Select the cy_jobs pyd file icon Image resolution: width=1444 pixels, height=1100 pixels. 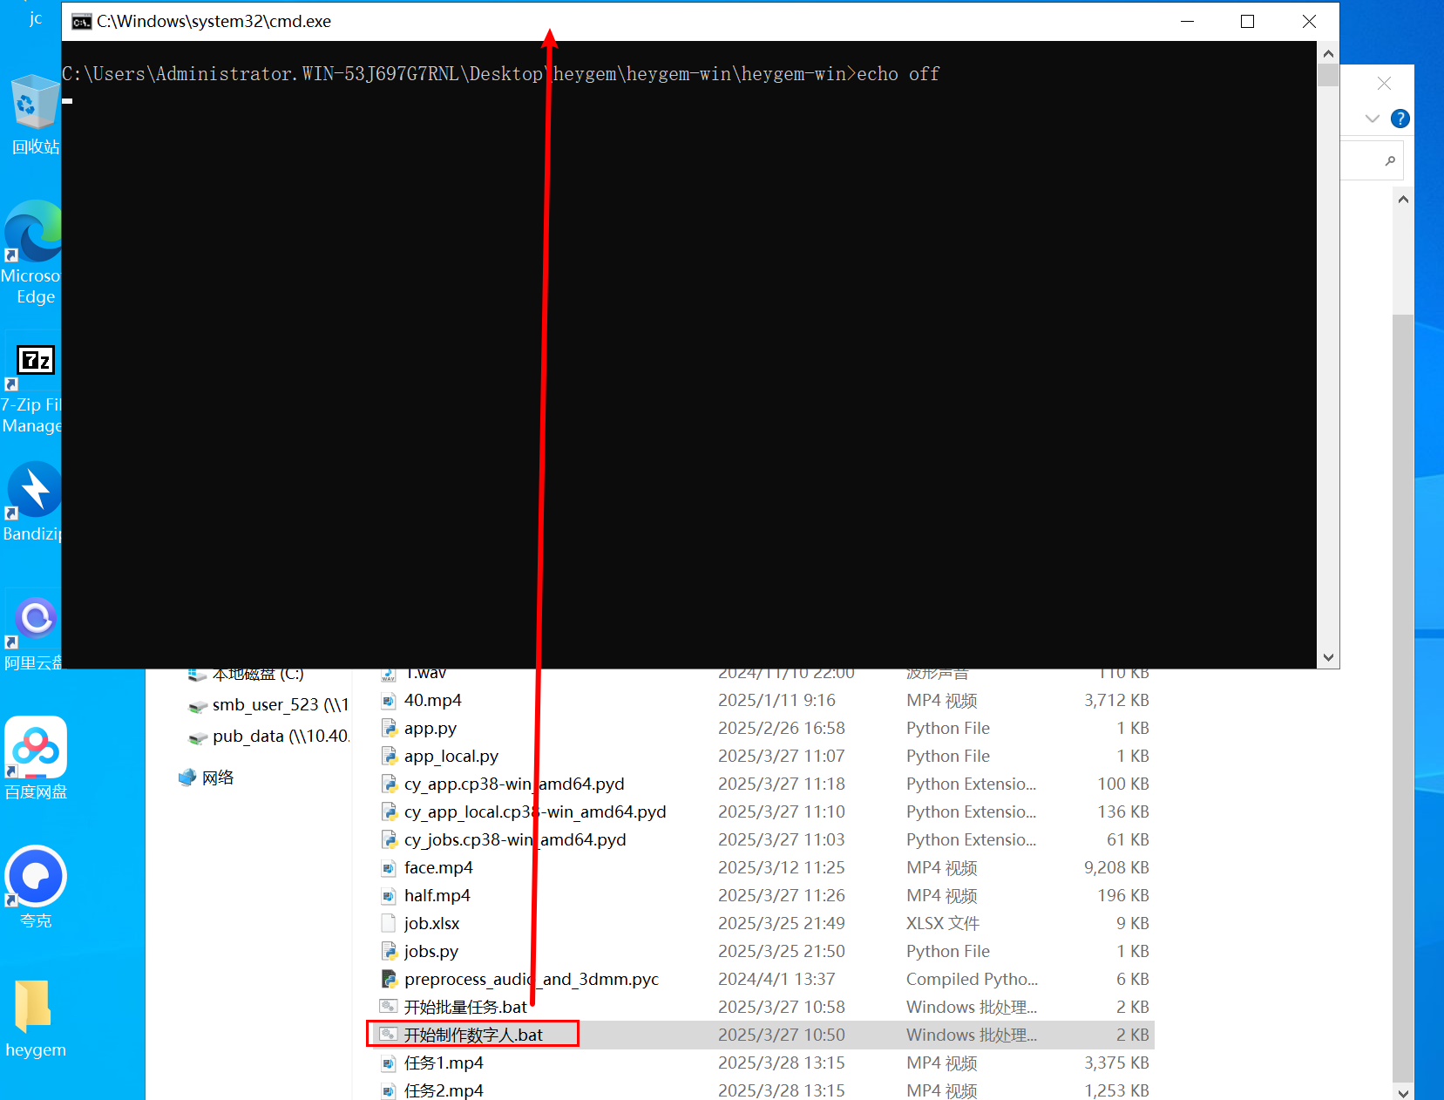click(389, 840)
